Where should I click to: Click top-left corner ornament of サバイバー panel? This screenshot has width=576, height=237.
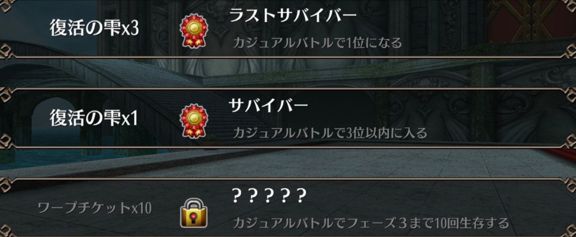(7, 96)
